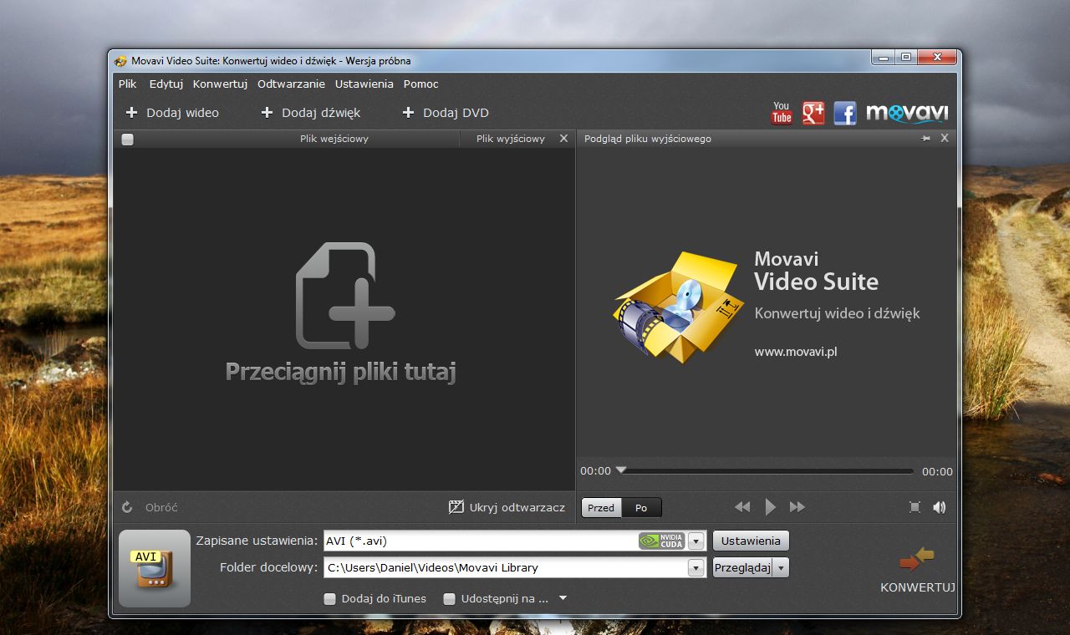Screen dimensions: 1070x635
Task: Open the Pomoc menu
Action: (x=421, y=84)
